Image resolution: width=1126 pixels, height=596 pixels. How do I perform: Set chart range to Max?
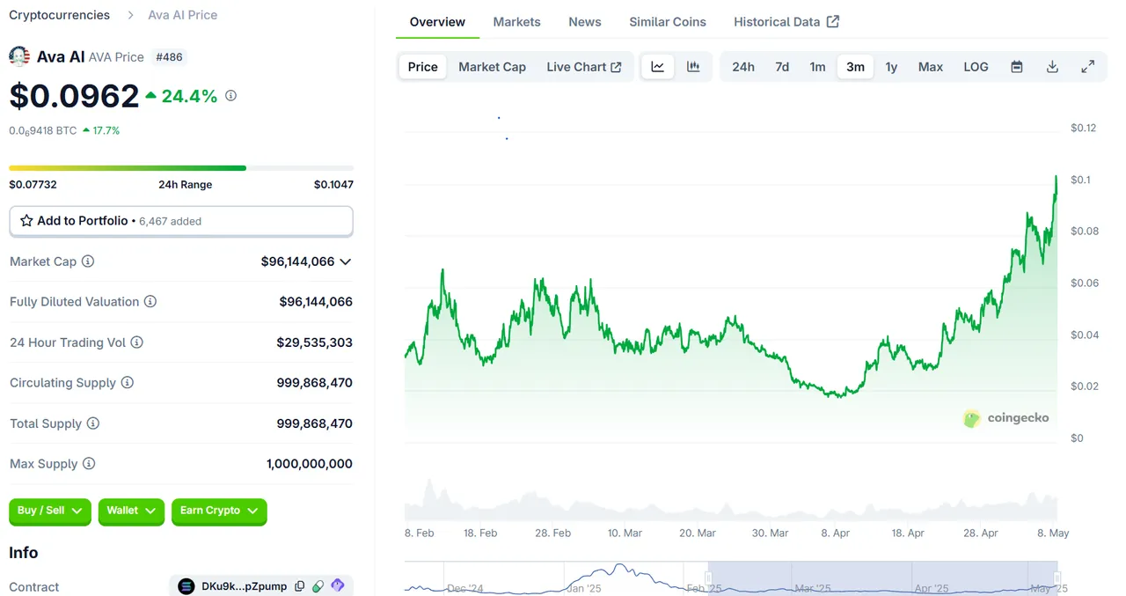coord(931,67)
